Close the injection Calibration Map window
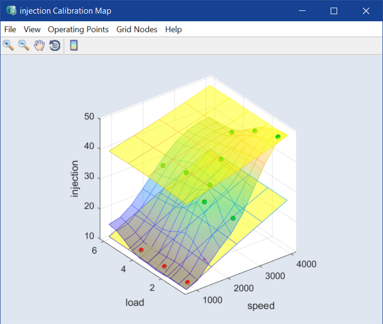 [x=366, y=10]
